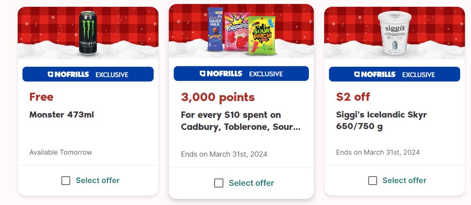Tick the Select offer checkbox for 3,000 points
The height and width of the screenshot is (205, 471).
[x=219, y=183]
